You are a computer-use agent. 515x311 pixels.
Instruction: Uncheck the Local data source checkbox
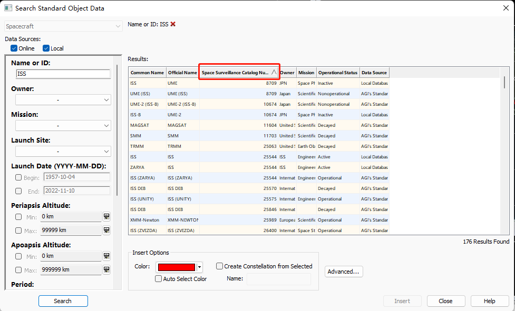[x=46, y=48]
